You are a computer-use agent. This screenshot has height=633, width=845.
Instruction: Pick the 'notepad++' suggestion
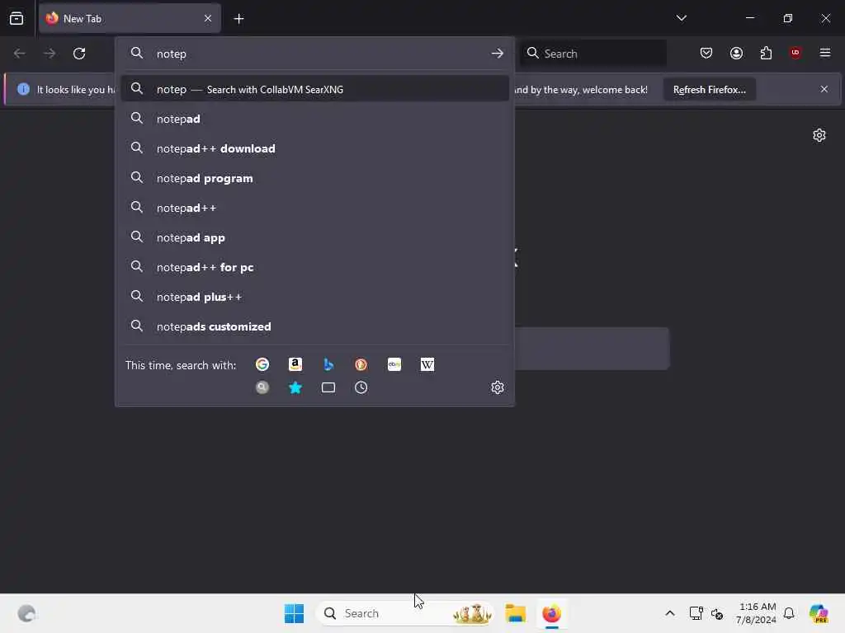click(x=314, y=208)
